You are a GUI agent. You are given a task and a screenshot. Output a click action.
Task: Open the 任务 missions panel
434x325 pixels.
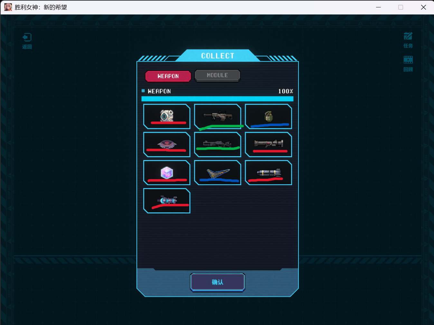[x=408, y=40]
